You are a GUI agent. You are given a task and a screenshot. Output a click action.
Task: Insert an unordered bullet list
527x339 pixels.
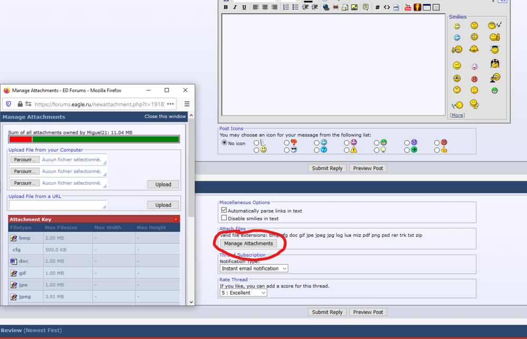tap(296, 7)
